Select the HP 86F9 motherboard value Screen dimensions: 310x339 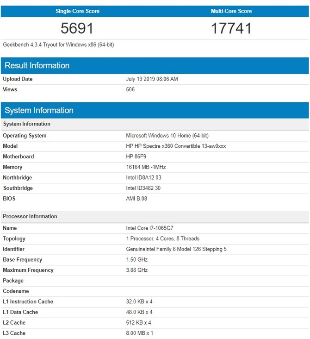pyautogui.click(x=136, y=157)
